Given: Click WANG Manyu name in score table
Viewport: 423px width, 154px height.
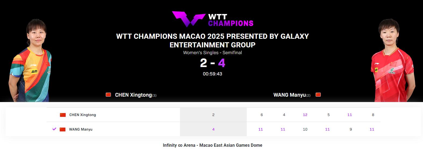Looking at the screenshot, I should click(x=81, y=129).
